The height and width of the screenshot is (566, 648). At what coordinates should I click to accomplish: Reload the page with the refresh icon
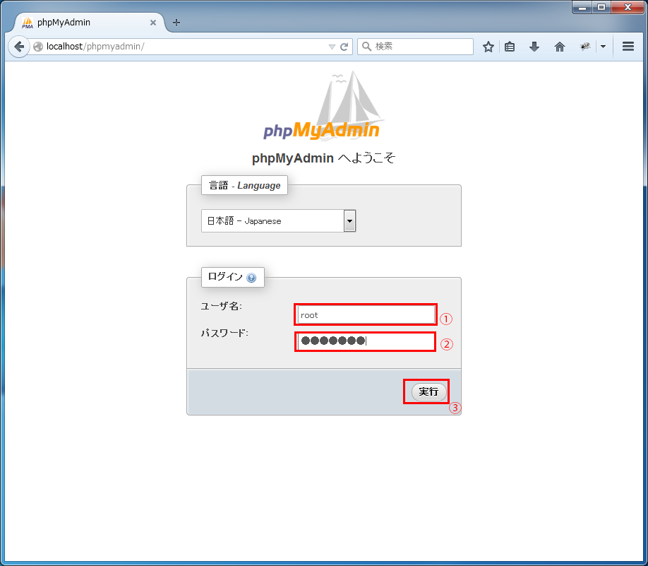[344, 47]
